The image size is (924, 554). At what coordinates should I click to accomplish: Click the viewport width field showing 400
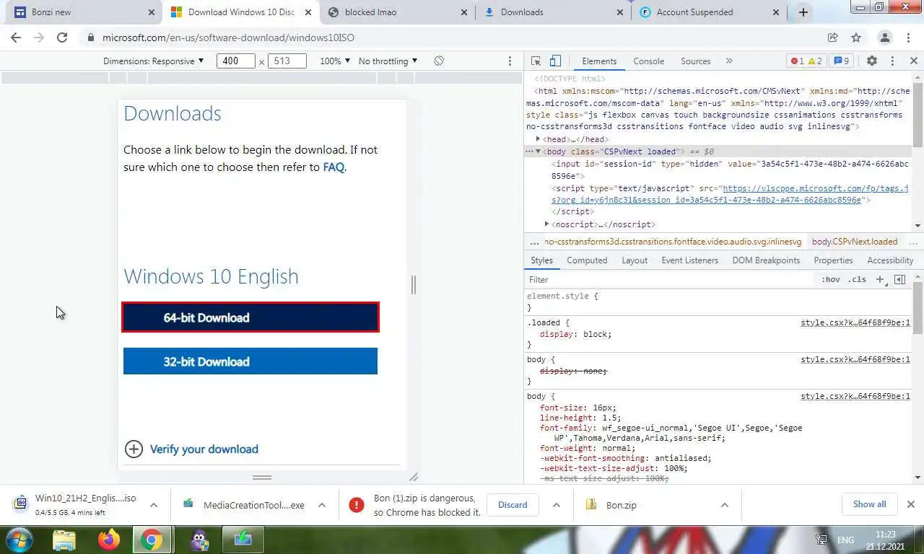(x=236, y=61)
